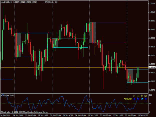The image size is (156, 117).
Task: Click the 27 Jan 15:00 time label
Action: click(118, 115)
